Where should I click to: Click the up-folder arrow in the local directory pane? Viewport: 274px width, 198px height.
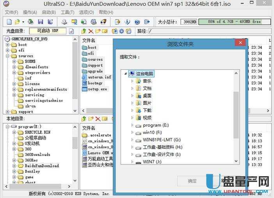(84, 118)
